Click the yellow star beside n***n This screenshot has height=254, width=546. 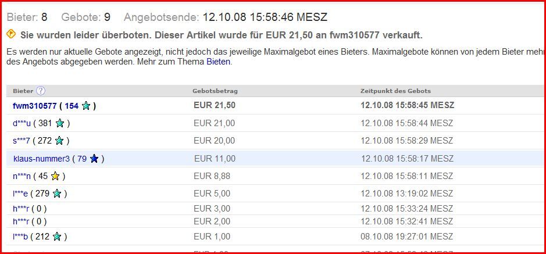pos(55,176)
